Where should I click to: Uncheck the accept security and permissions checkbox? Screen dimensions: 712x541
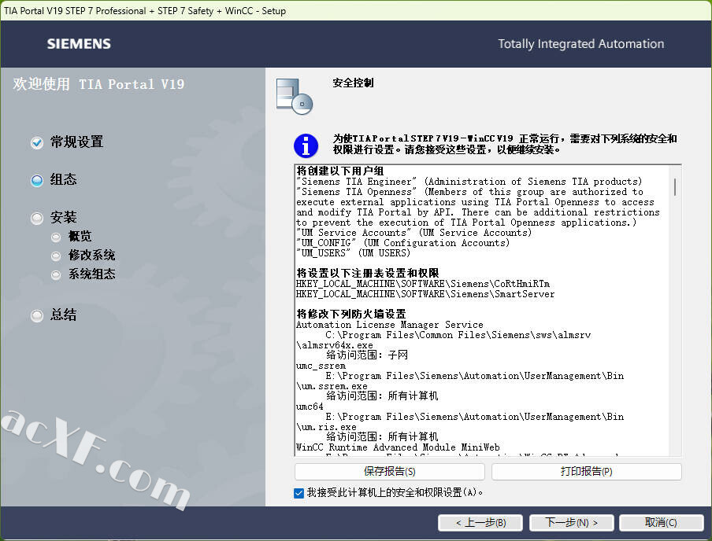click(x=299, y=493)
